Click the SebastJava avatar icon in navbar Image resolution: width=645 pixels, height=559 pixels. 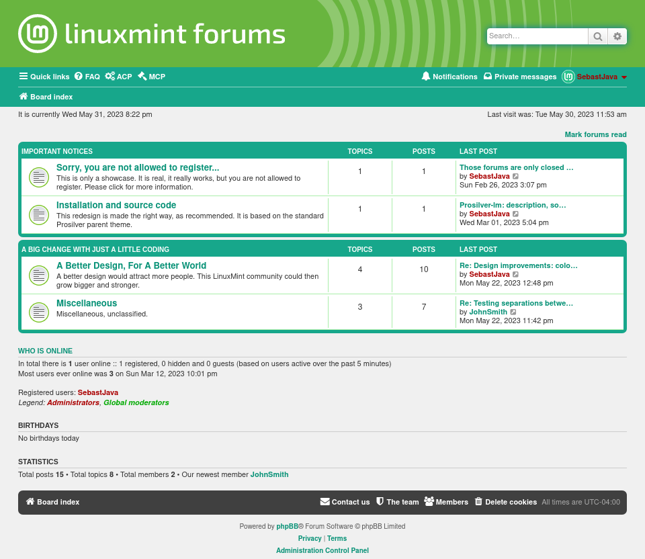coord(568,77)
